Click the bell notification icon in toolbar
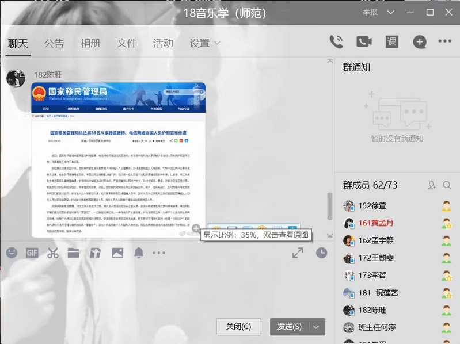 [139, 253]
